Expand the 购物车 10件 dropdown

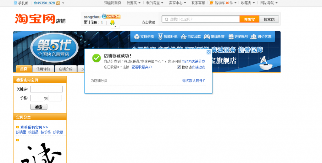(x=235, y=3)
